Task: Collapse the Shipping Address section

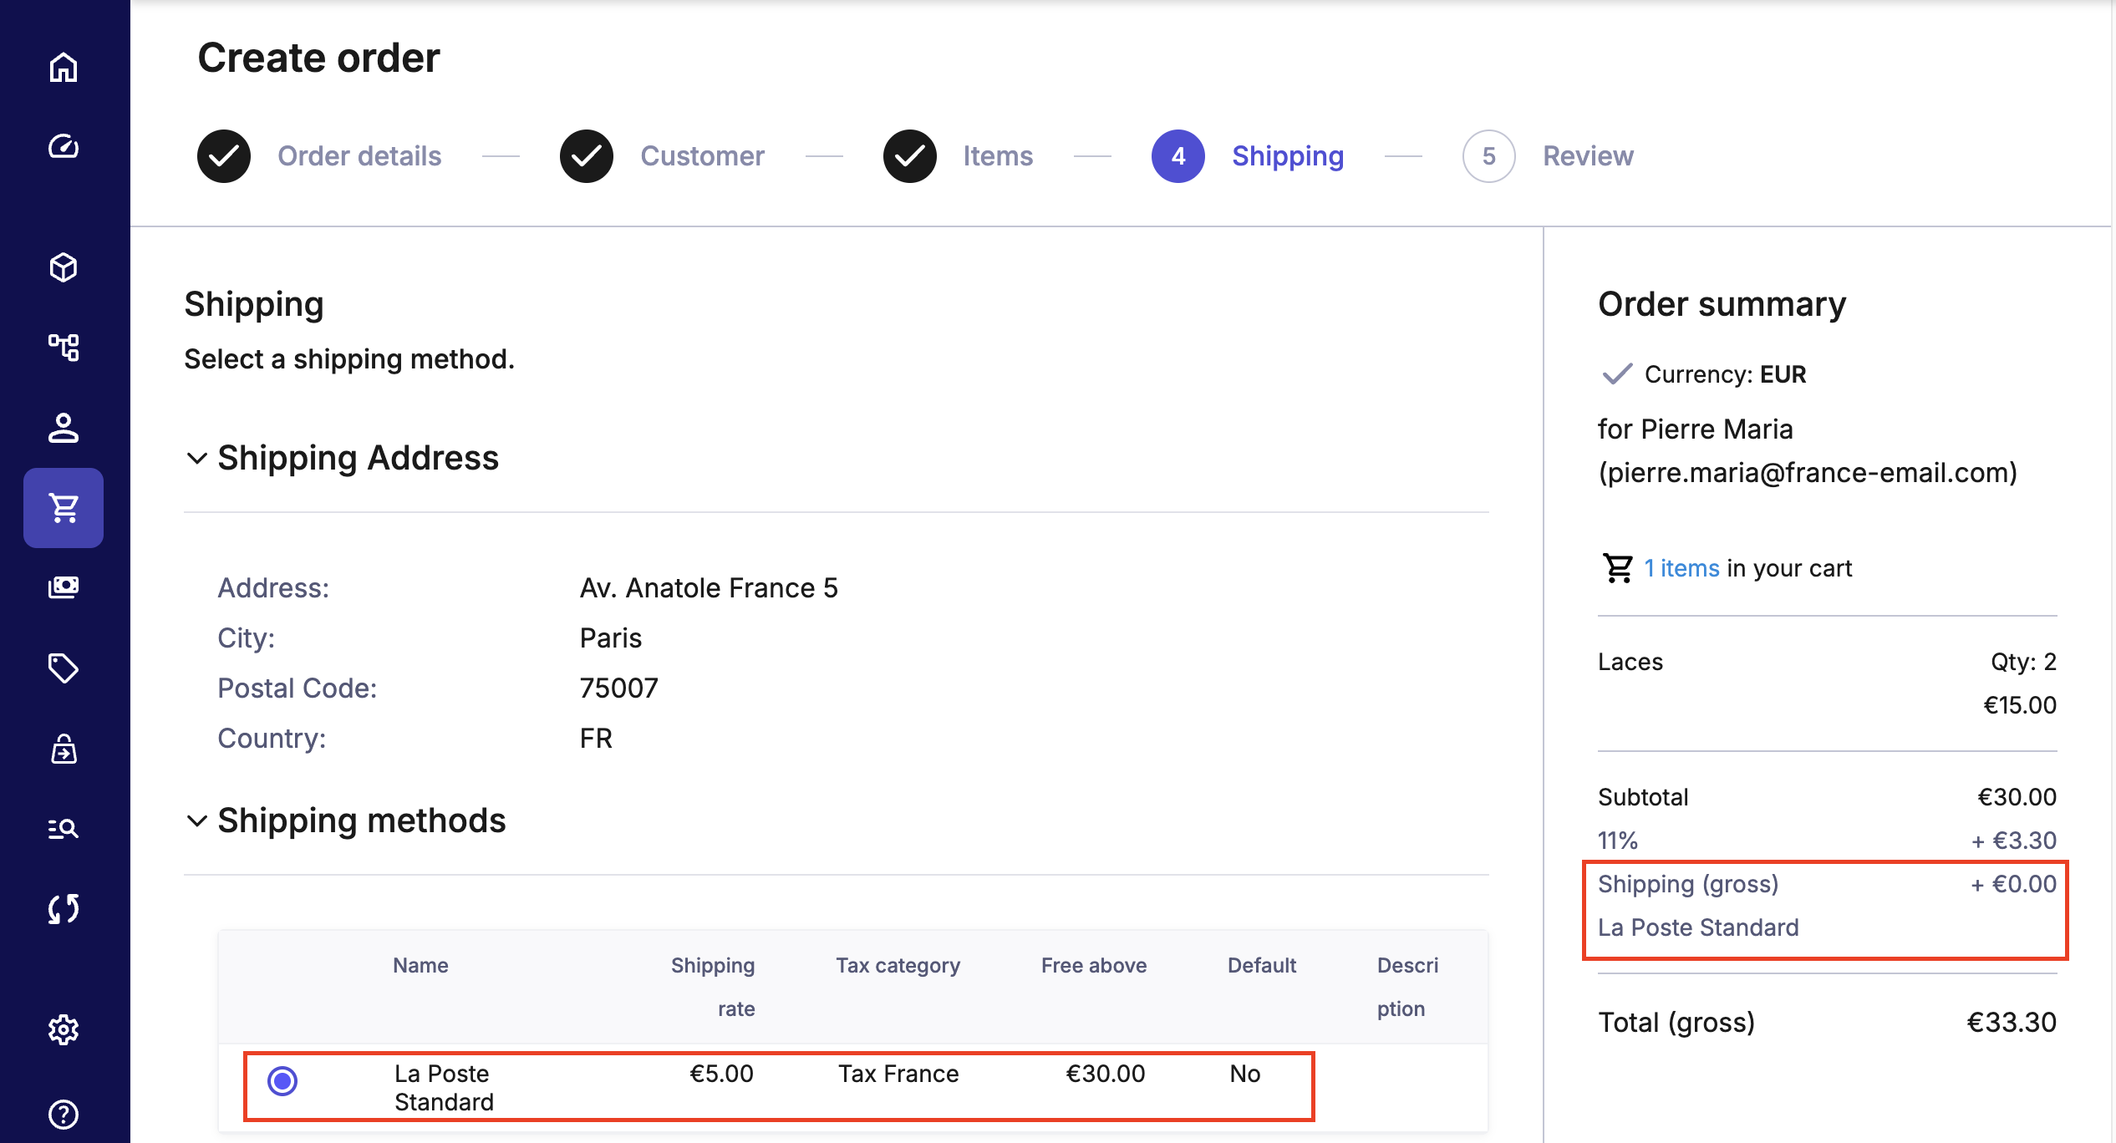Action: [x=197, y=459]
